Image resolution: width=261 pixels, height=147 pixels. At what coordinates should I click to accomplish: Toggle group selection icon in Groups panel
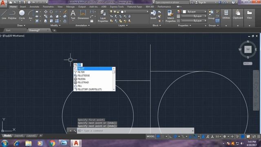217,21
